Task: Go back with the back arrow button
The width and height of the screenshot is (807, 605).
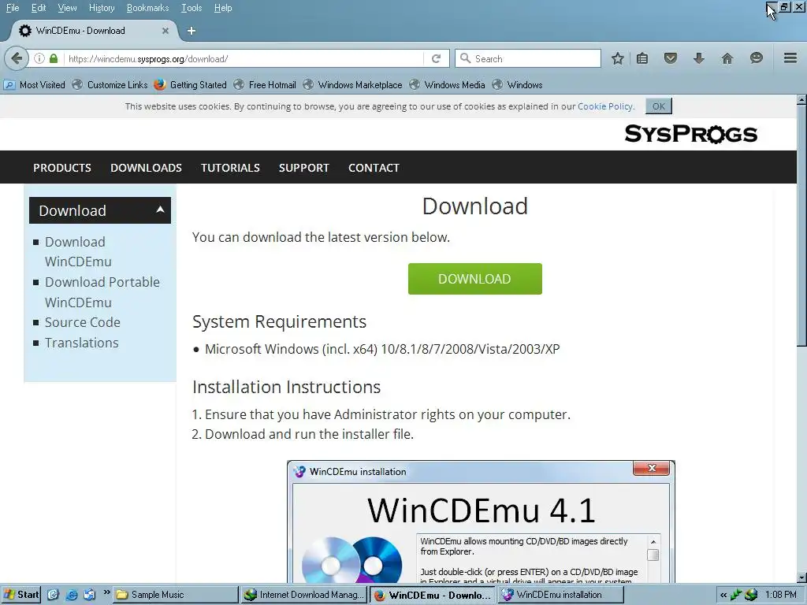Action: coord(17,58)
